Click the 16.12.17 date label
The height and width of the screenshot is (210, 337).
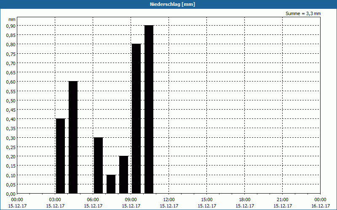coord(320,206)
